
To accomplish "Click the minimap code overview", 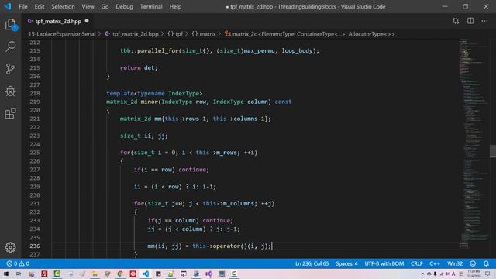I will tap(474, 144).
